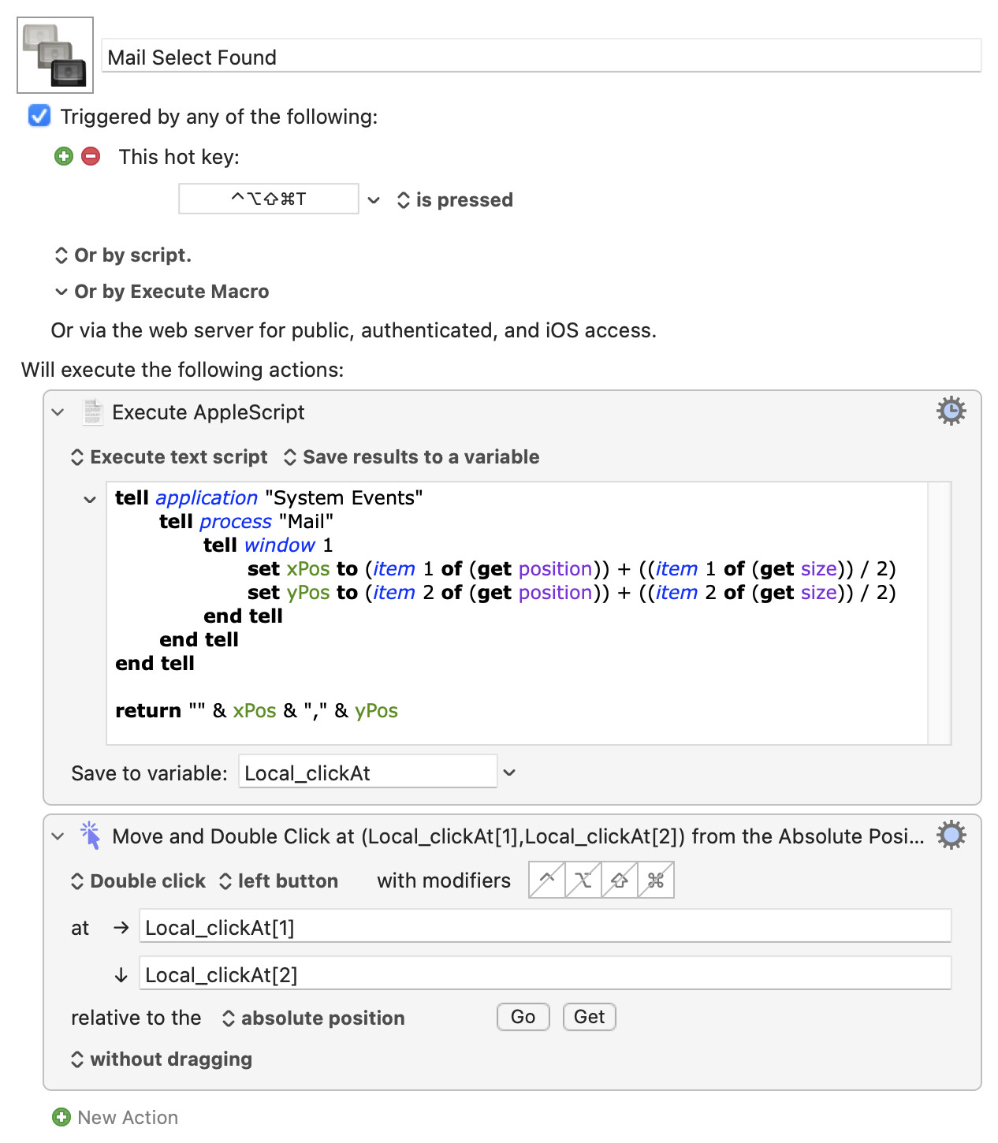Toggle Option modifier for the click
The height and width of the screenshot is (1143, 998).
583,881
